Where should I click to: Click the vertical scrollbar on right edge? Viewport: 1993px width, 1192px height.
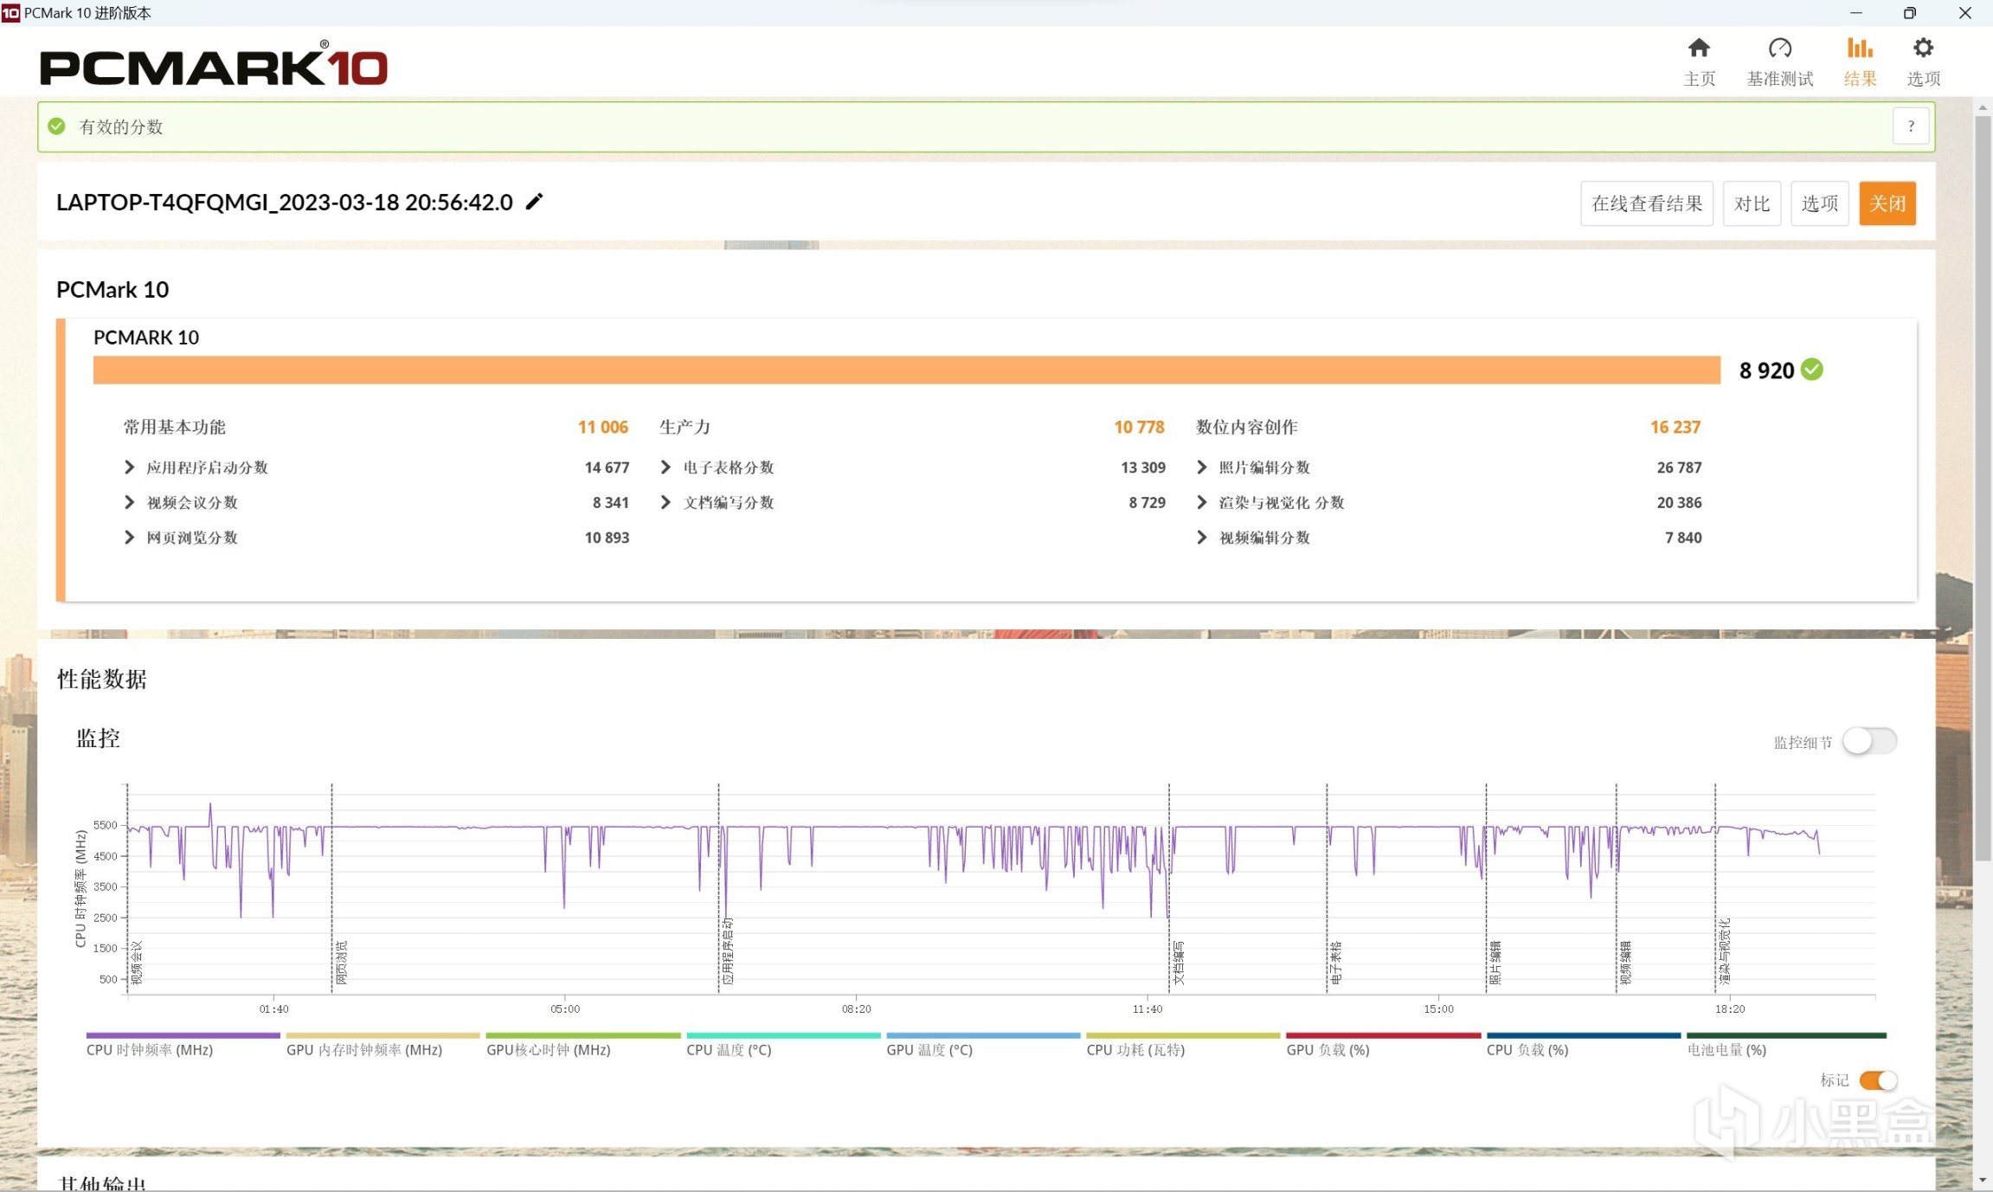1983,489
